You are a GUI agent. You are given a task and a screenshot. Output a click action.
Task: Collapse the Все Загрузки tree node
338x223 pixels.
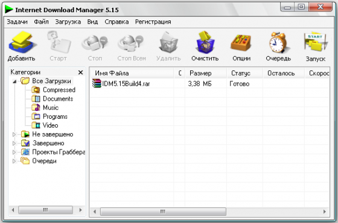[x=14, y=81]
